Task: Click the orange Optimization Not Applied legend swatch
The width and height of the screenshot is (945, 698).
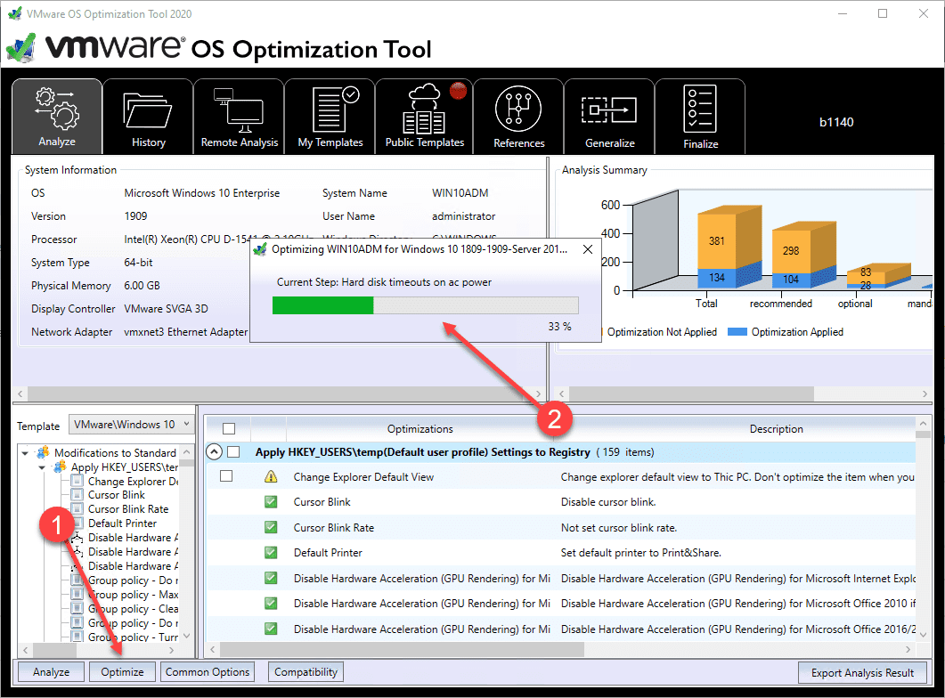Action: coord(601,332)
